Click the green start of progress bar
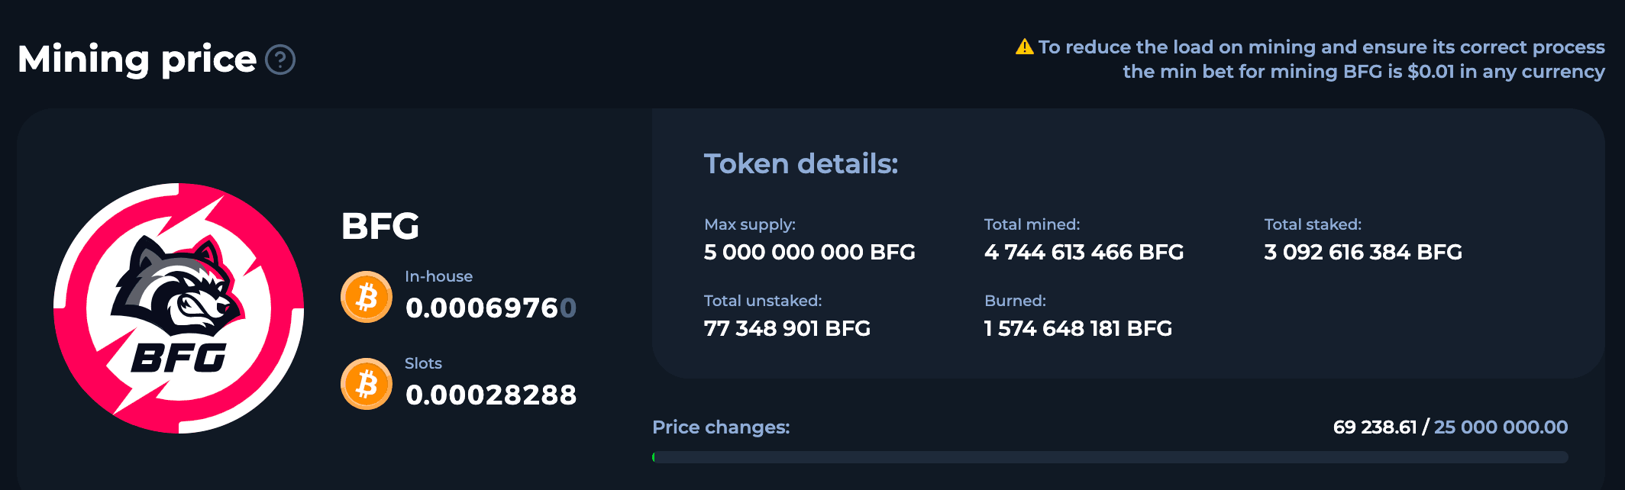This screenshot has width=1625, height=490. 654,457
